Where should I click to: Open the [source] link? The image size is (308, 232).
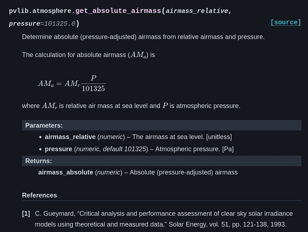[x=286, y=22]
